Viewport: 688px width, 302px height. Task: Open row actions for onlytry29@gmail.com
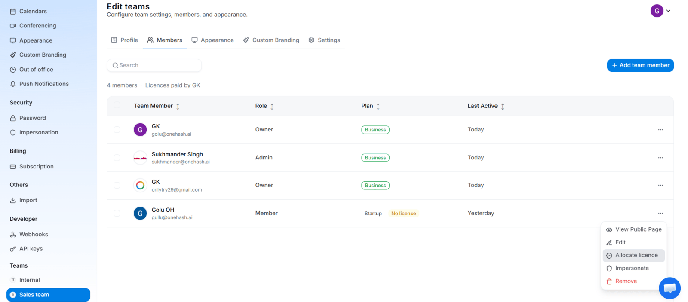[x=660, y=186]
